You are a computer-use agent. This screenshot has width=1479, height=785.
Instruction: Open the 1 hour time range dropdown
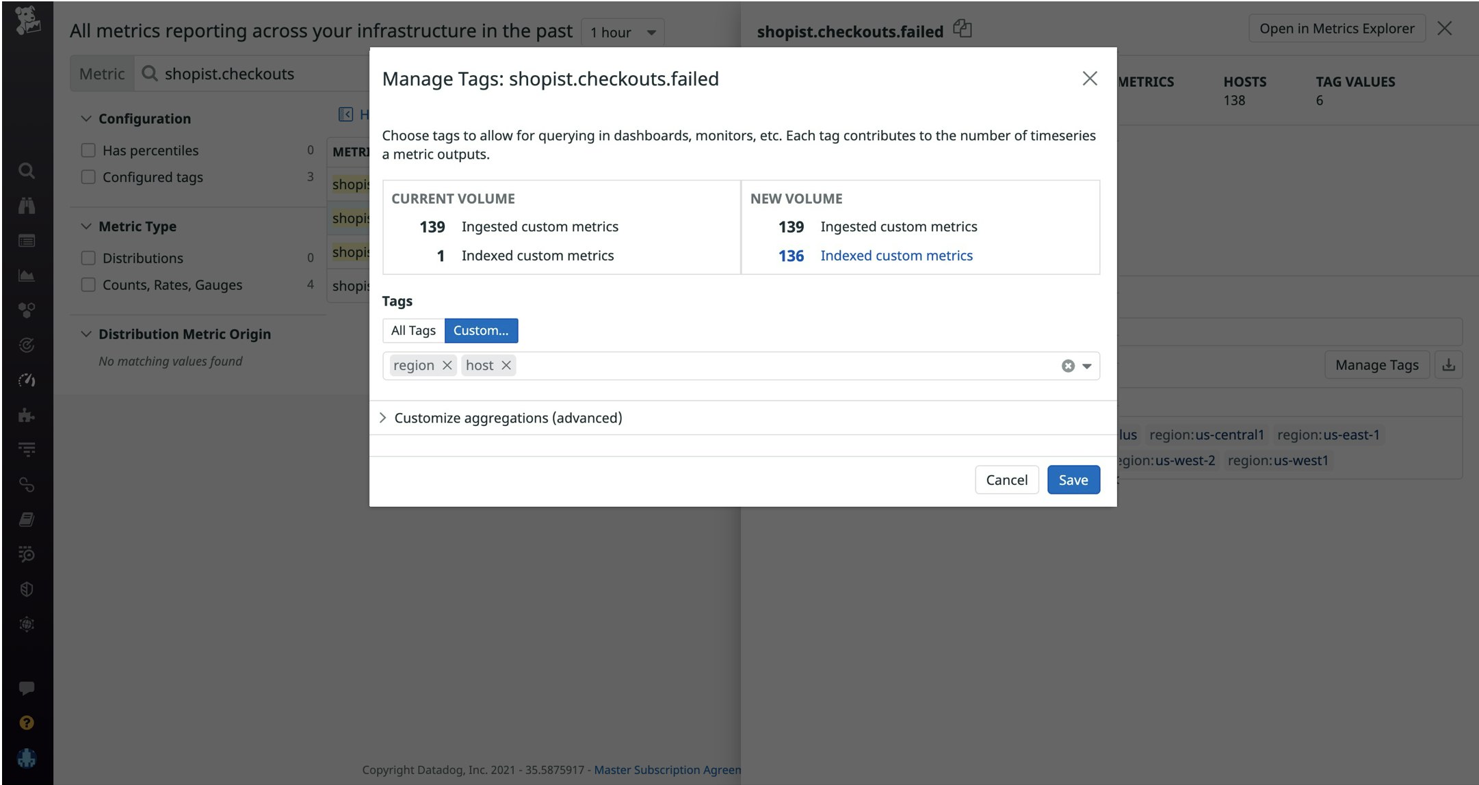click(621, 31)
